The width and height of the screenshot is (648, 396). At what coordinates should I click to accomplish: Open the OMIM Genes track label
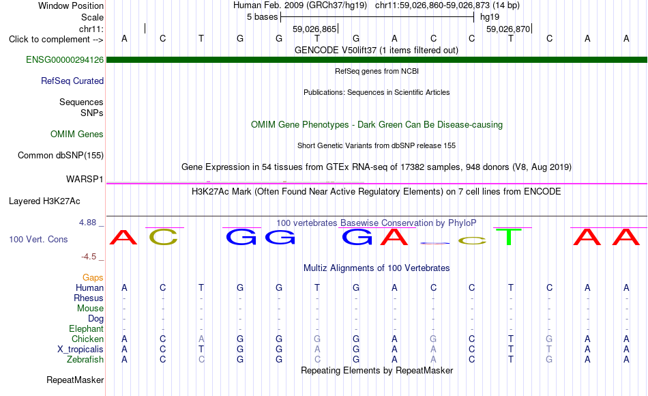click(76, 134)
